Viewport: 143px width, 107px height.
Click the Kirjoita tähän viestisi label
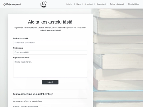coord(21,58)
